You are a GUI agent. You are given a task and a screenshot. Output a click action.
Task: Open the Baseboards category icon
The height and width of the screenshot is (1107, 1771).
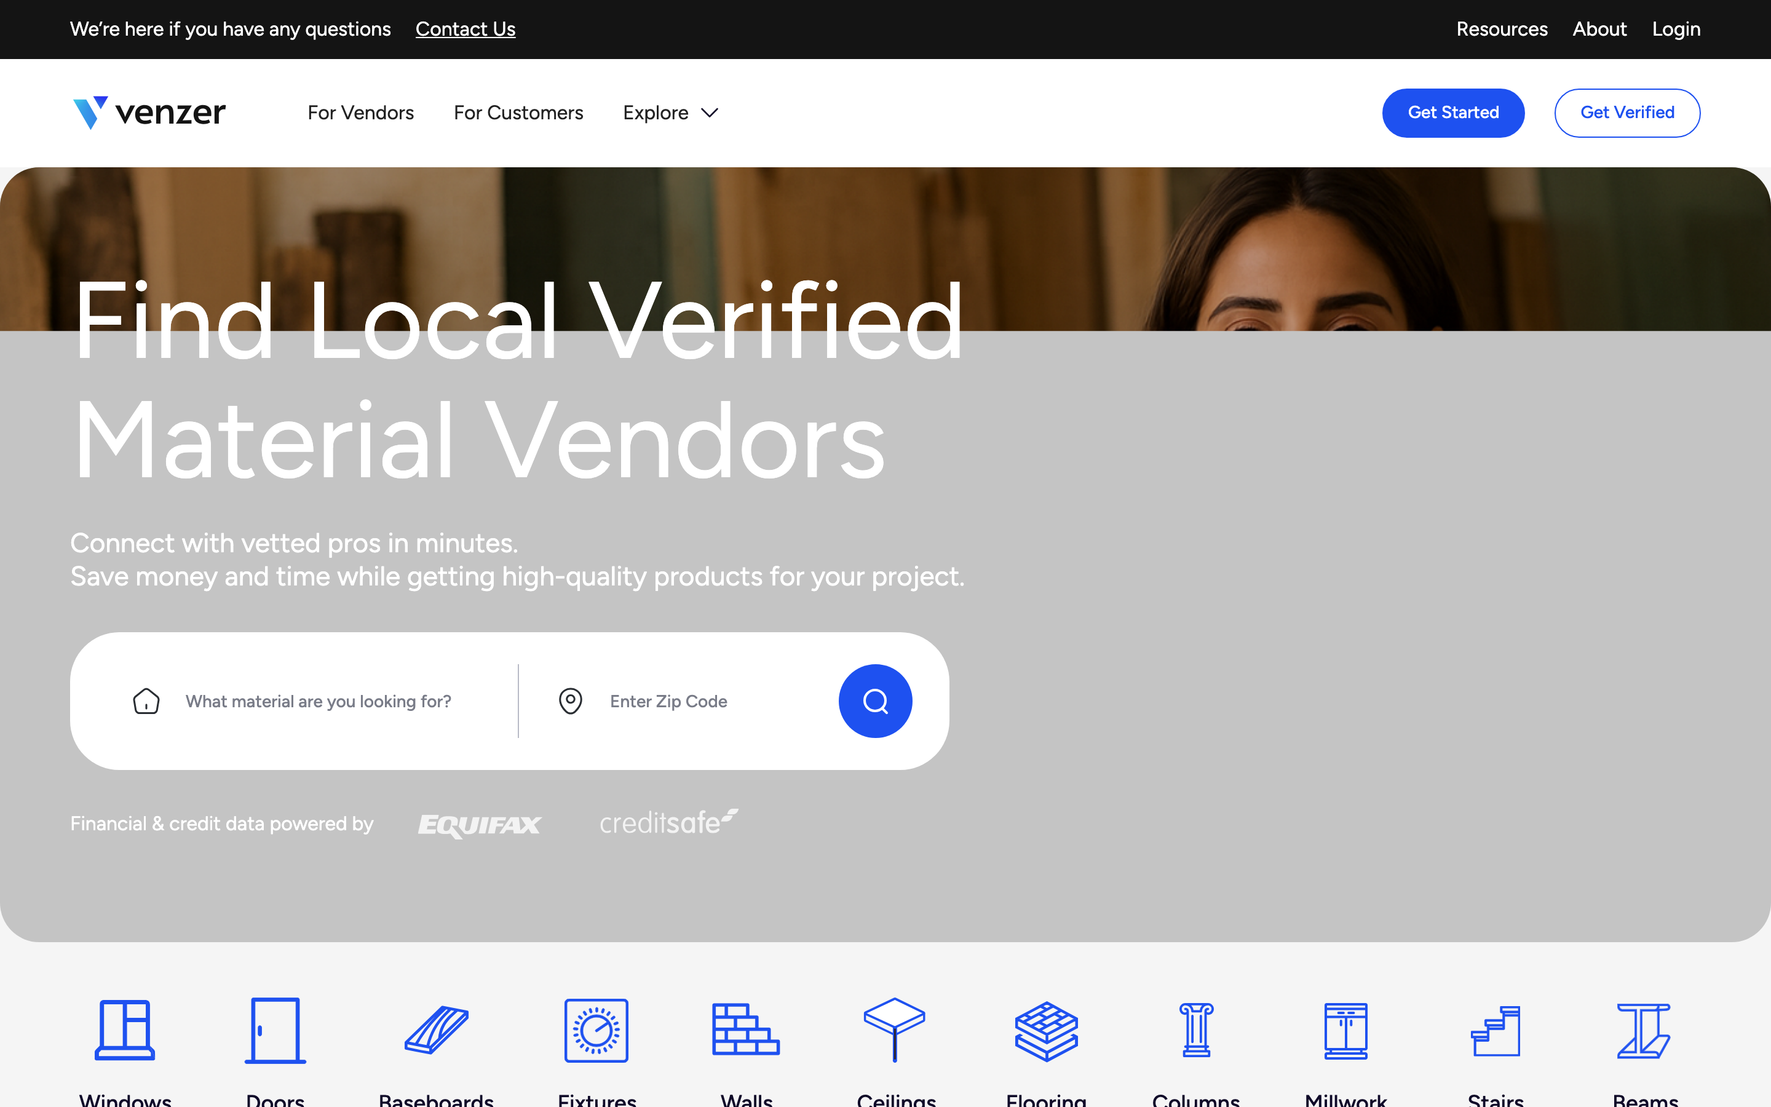436,1030
